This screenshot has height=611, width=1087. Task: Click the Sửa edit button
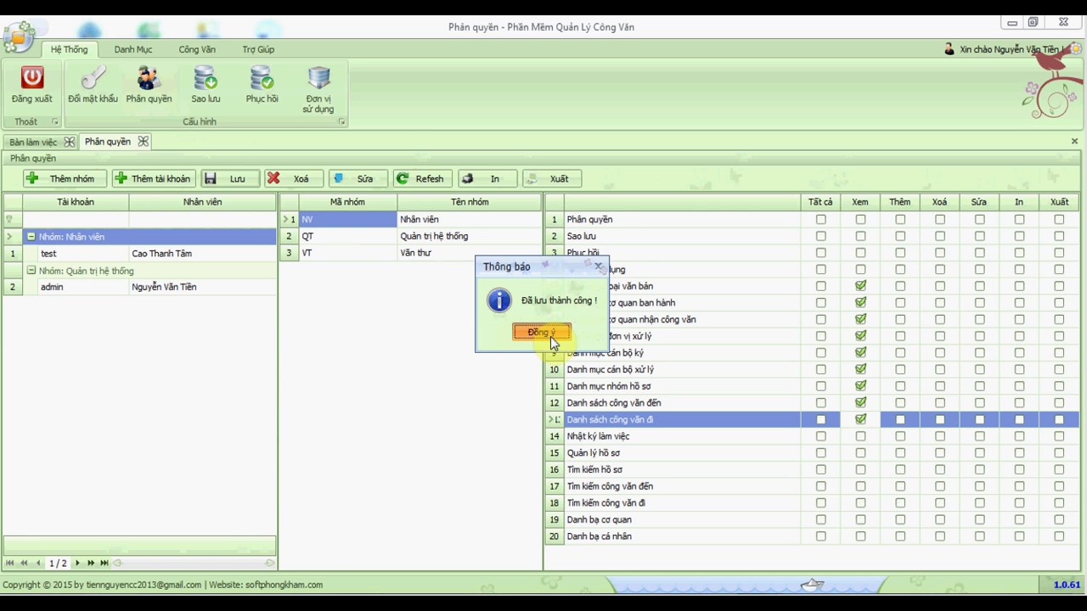point(358,178)
